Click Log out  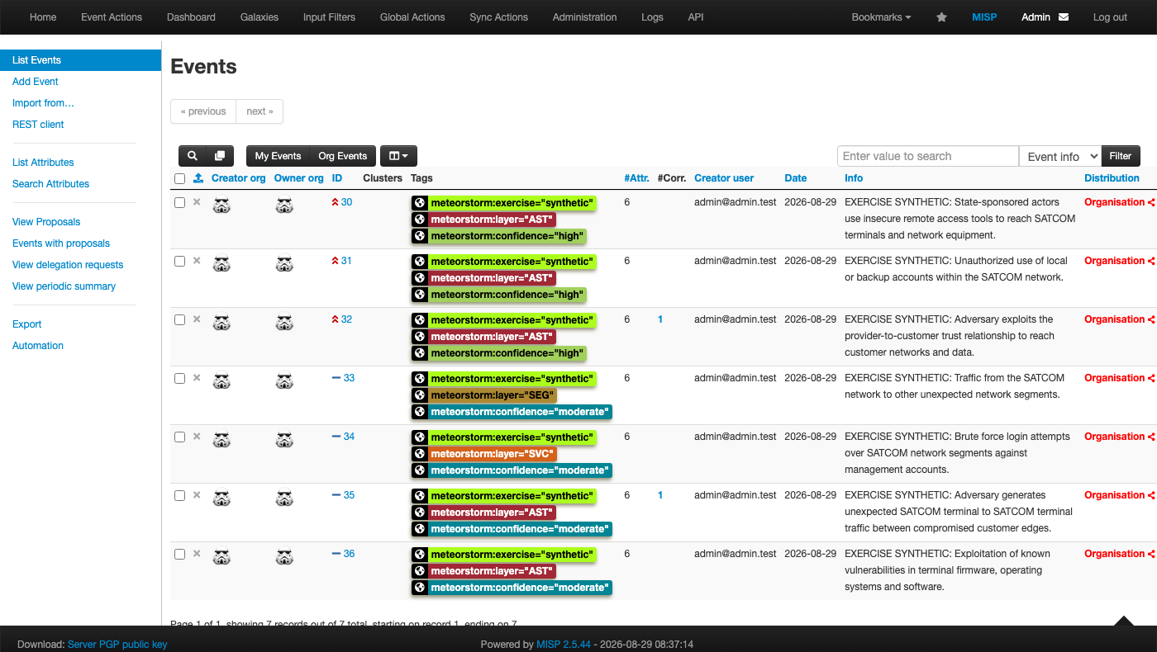tap(1110, 17)
